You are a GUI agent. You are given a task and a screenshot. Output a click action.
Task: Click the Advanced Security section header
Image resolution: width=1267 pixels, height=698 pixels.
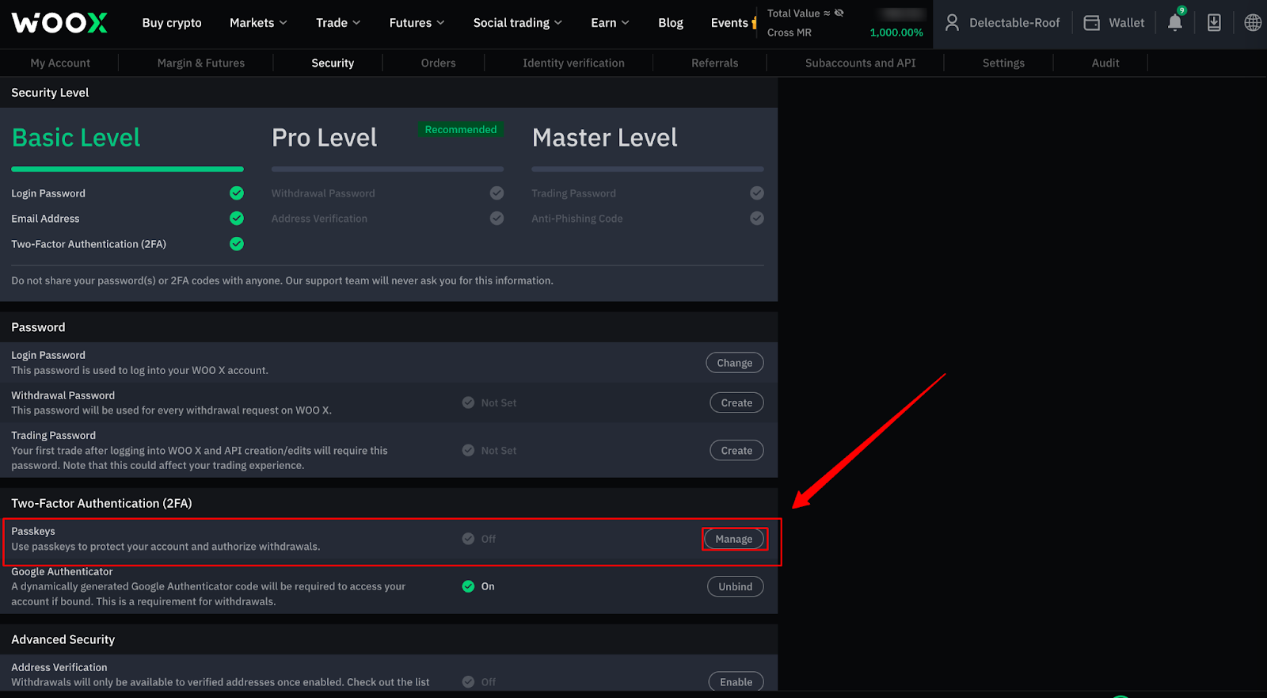(63, 639)
